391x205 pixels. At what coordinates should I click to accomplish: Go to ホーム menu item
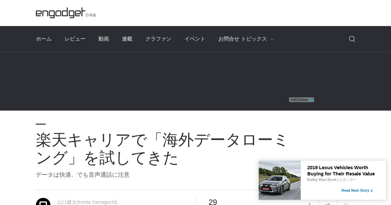point(44,39)
